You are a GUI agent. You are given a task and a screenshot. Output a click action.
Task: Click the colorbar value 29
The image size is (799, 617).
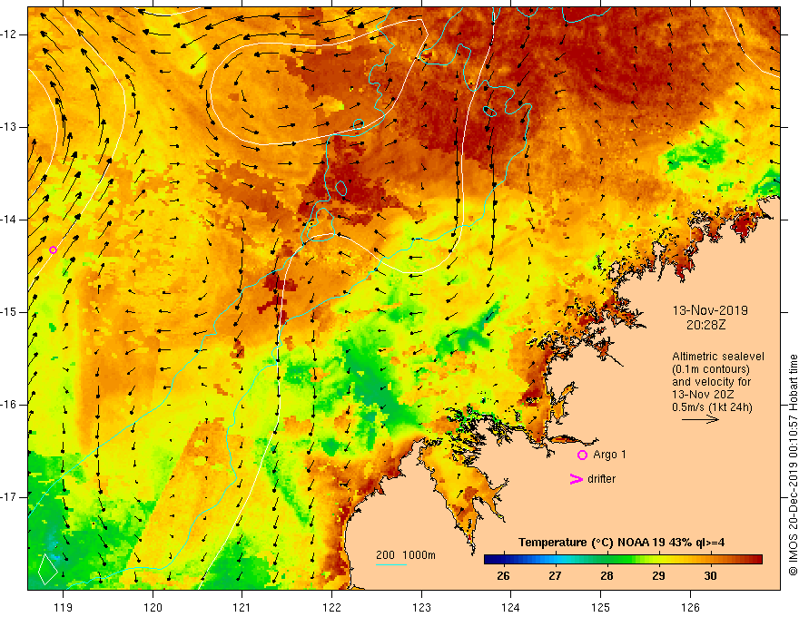point(658,576)
